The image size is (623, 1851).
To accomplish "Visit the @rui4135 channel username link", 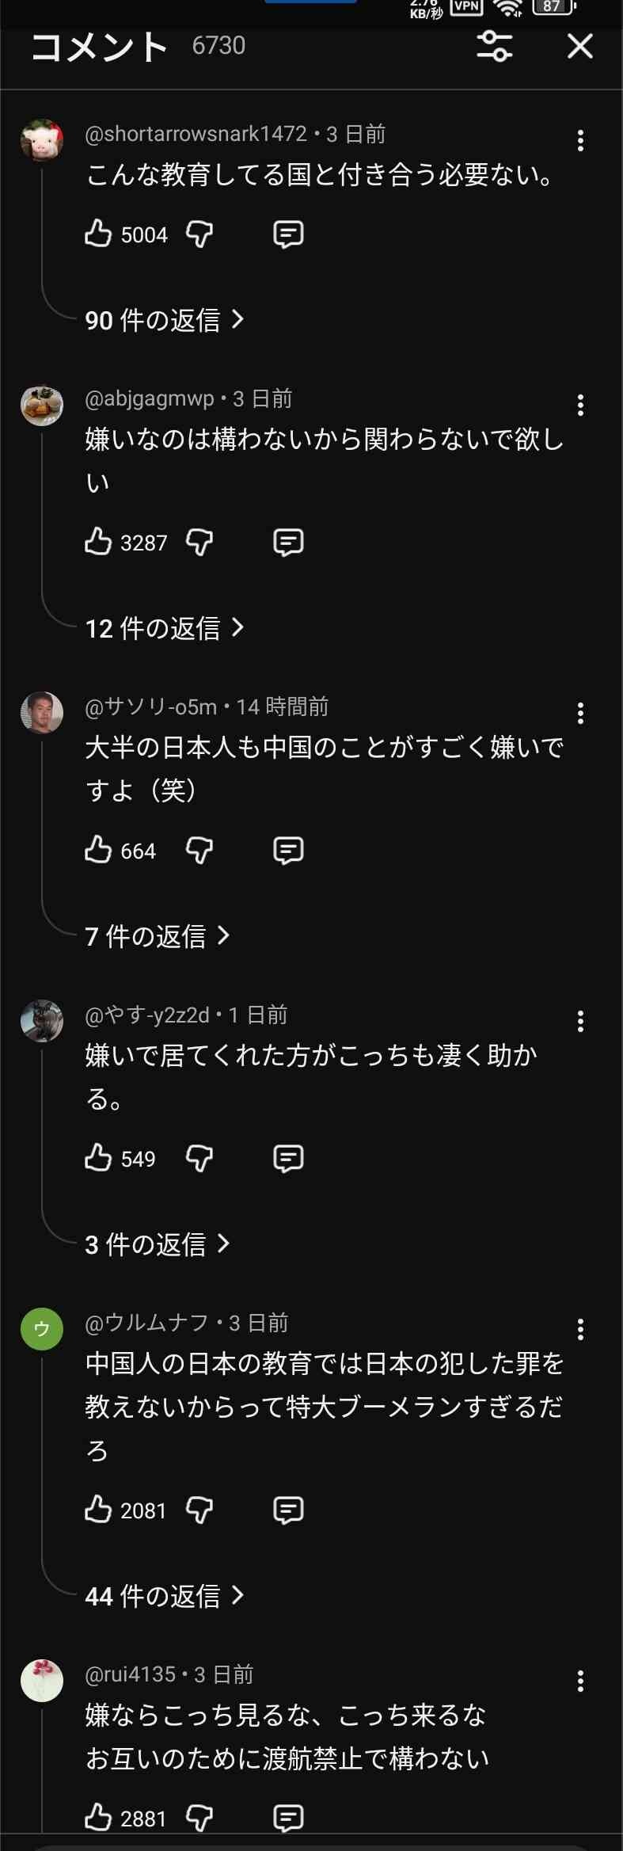I will [131, 1674].
